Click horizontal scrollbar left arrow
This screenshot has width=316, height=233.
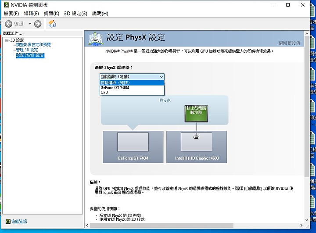[x=87, y=226]
